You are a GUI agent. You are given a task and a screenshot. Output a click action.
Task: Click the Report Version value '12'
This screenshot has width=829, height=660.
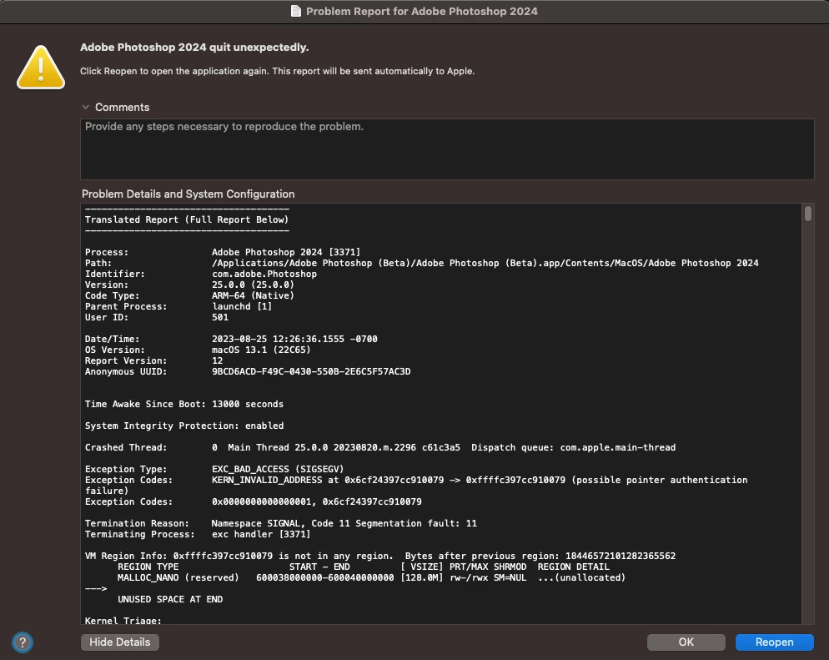click(x=218, y=360)
